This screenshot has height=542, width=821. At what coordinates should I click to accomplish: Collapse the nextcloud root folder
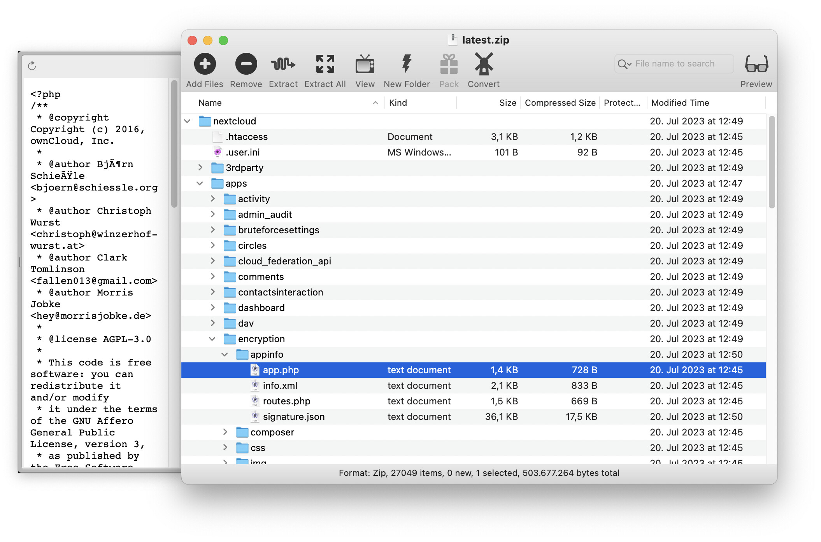pyautogui.click(x=188, y=121)
